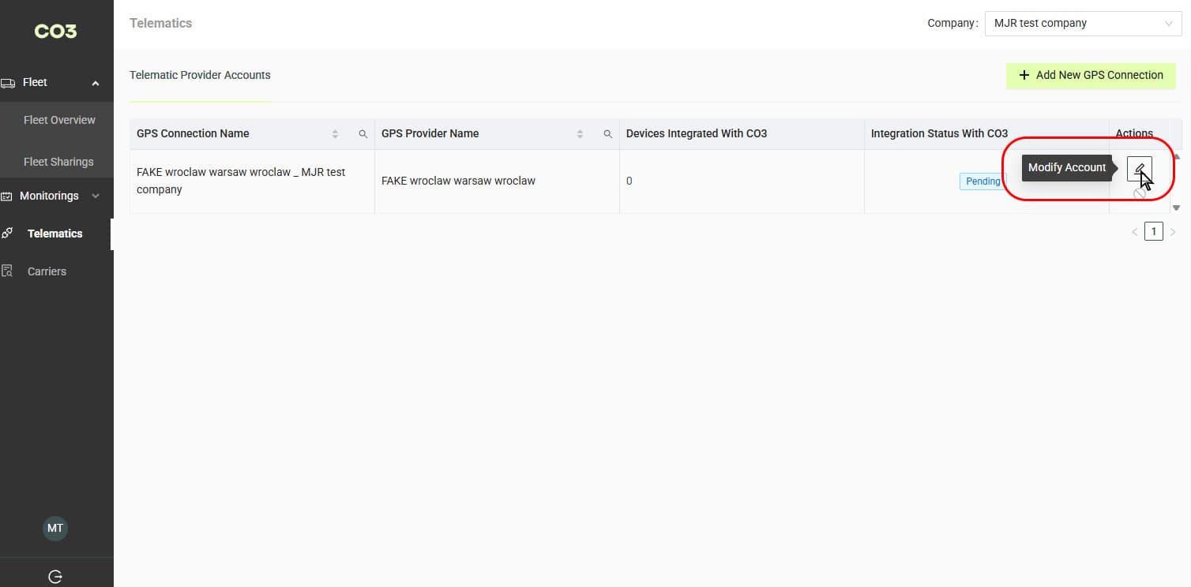The width and height of the screenshot is (1191, 587).
Task: Sort by GPS Provider Name arrows
Action: click(x=580, y=134)
